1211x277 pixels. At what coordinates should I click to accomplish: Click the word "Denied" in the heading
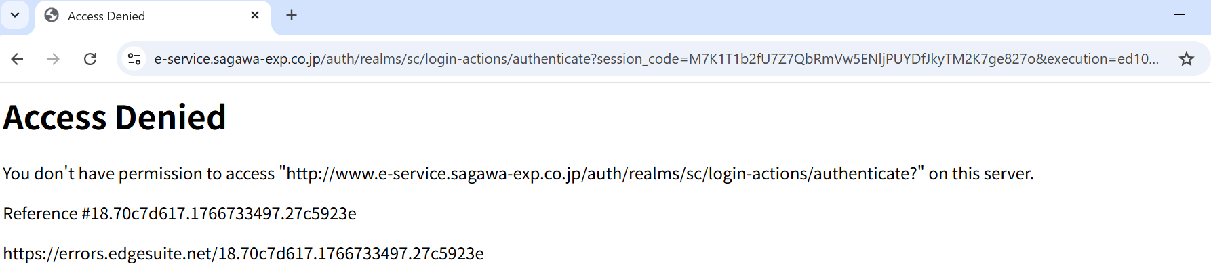pyautogui.click(x=170, y=117)
